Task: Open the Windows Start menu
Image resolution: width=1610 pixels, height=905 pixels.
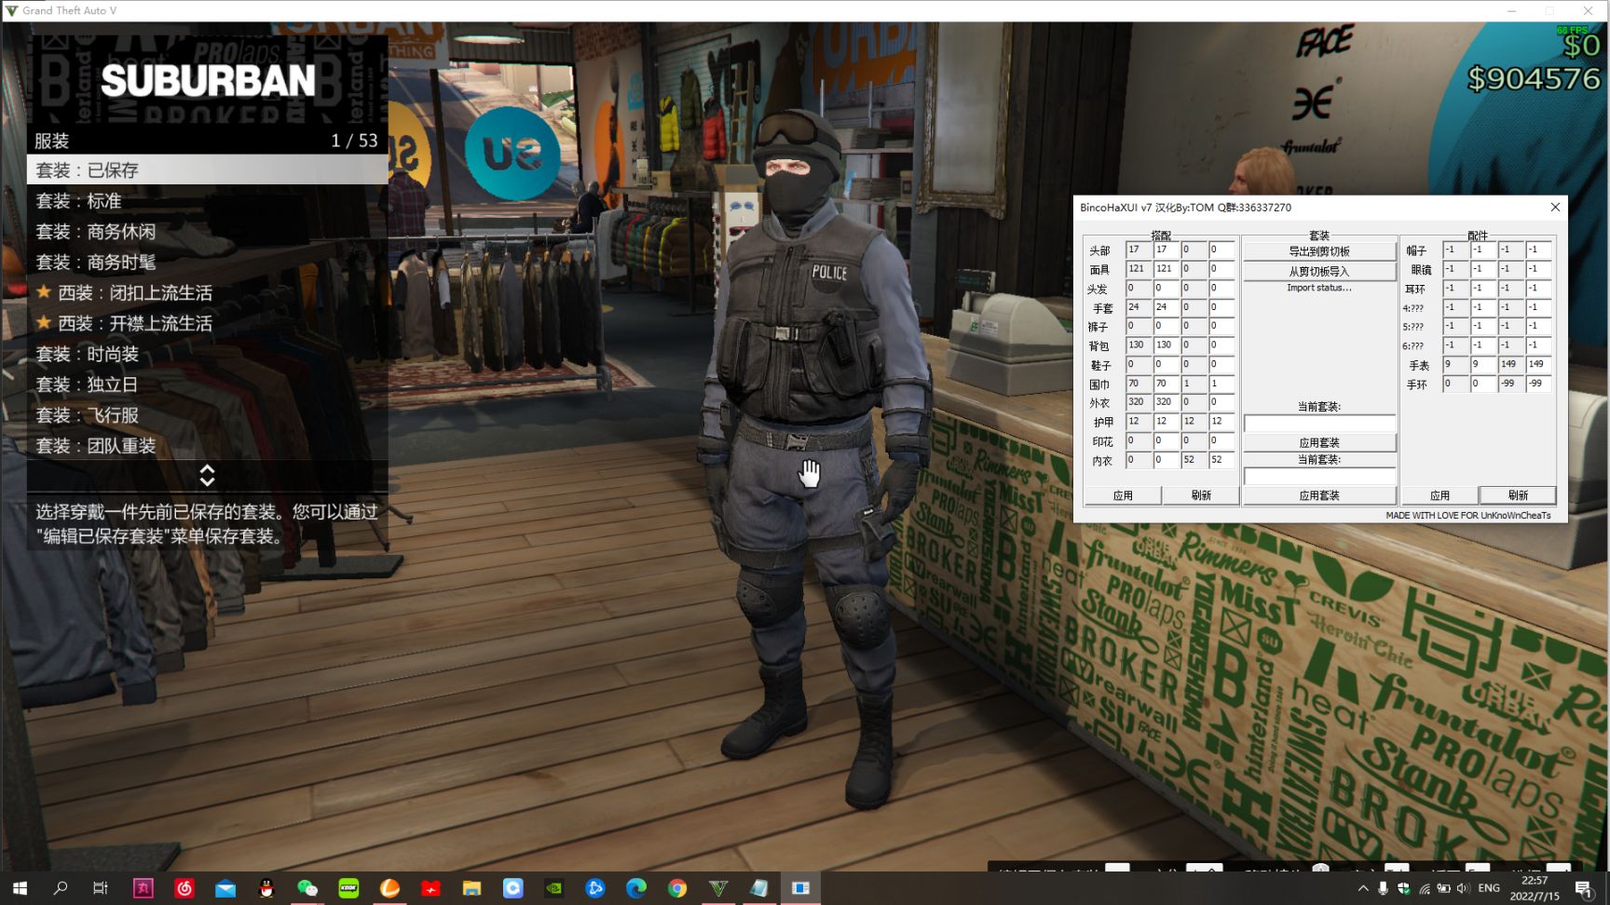Action: [20, 888]
